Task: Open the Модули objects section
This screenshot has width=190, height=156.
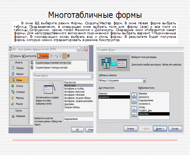Action: pyautogui.click(x=19, y=104)
